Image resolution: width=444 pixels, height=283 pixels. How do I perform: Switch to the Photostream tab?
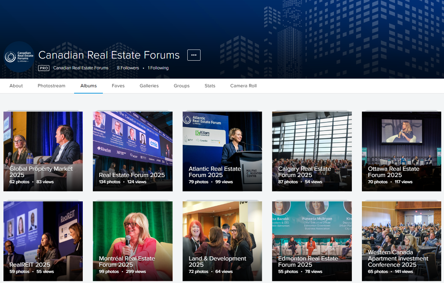coord(52,86)
